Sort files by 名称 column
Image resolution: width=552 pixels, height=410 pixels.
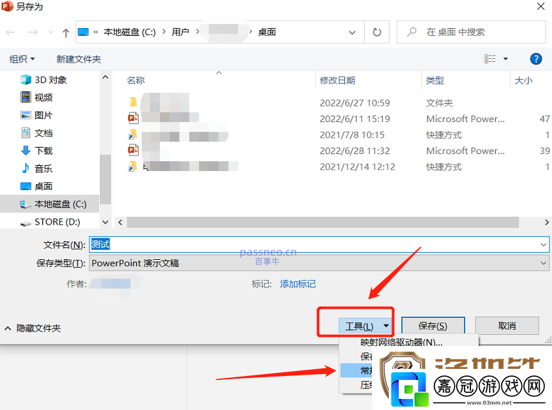[x=136, y=81]
